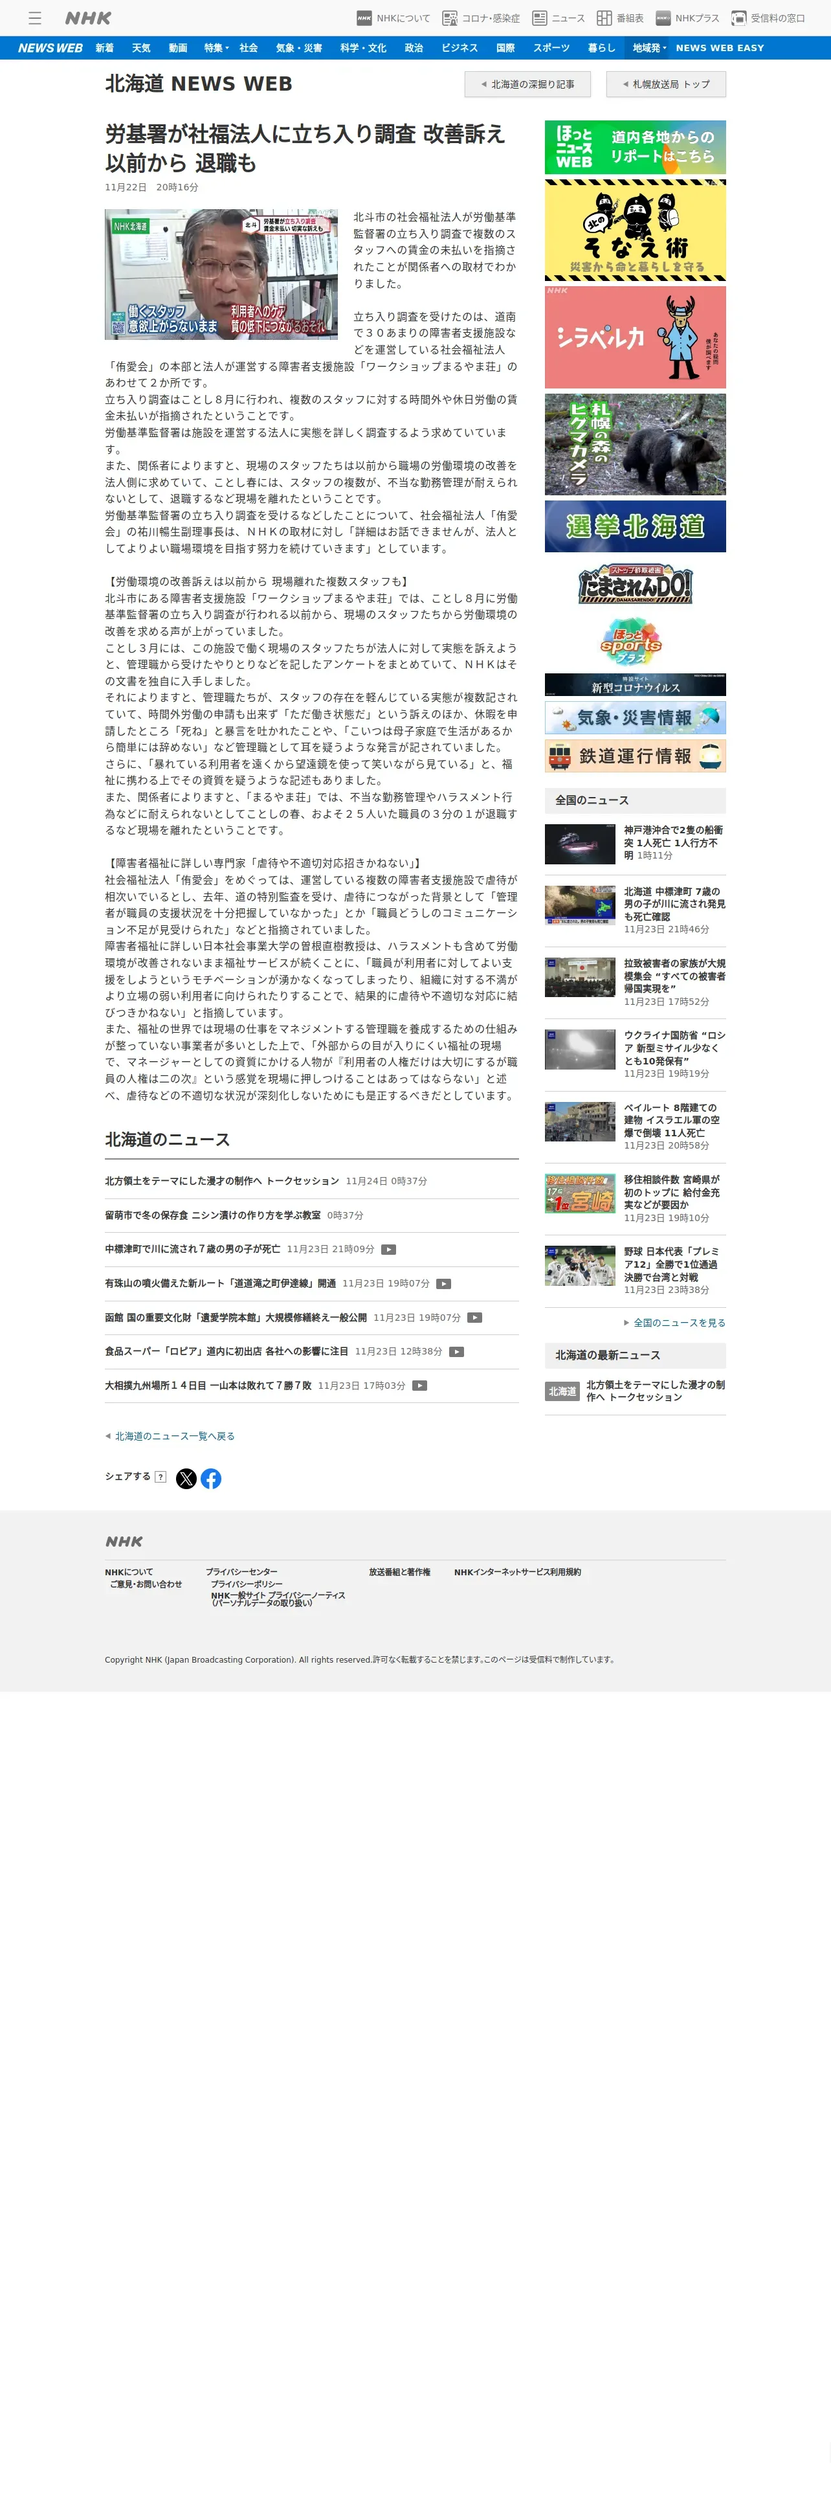Screen dimensions: 831x2494
Task: Open プライバシーセンター footer link
Action: click(x=242, y=1571)
